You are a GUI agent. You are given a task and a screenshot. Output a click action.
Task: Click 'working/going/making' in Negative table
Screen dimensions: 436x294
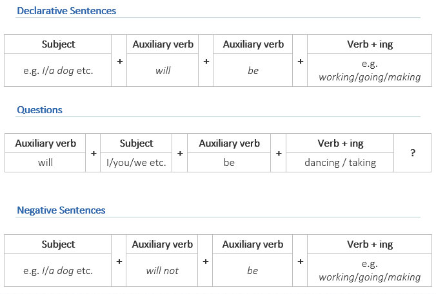click(370, 277)
